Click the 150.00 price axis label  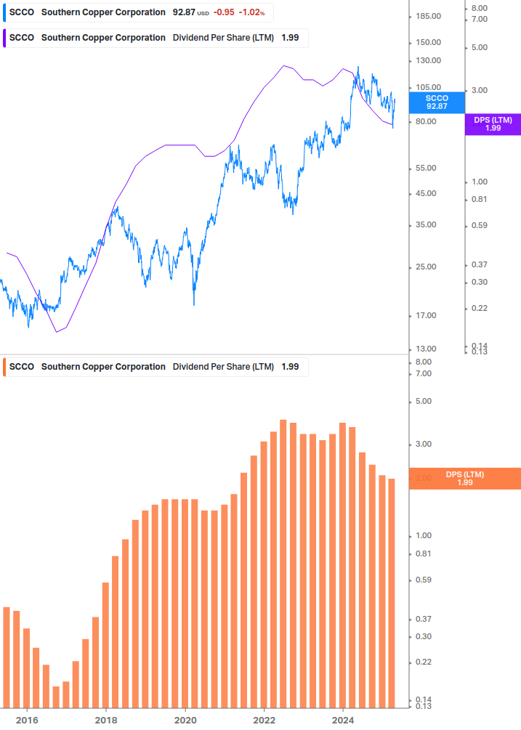click(428, 42)
